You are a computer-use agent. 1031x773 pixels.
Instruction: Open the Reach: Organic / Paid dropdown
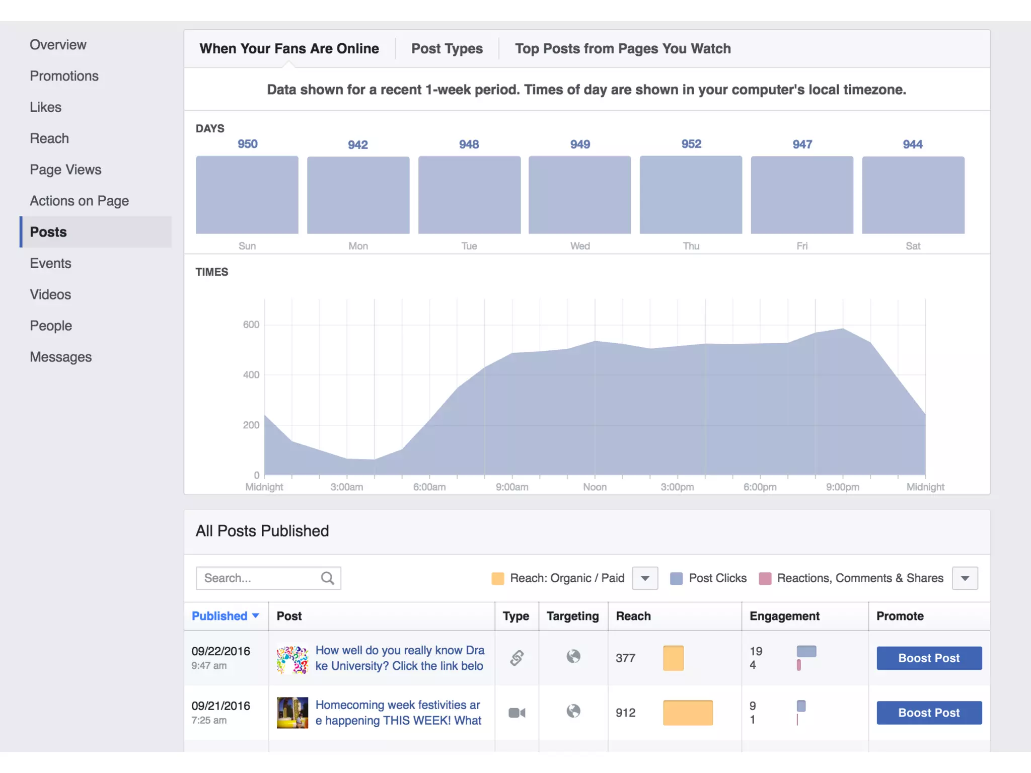coord(645,578)
